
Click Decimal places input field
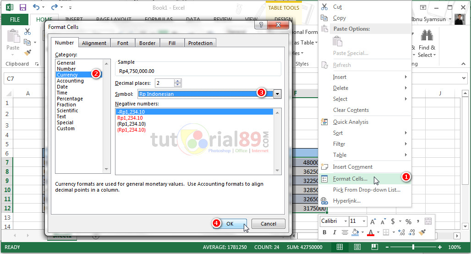coord(164,83)
